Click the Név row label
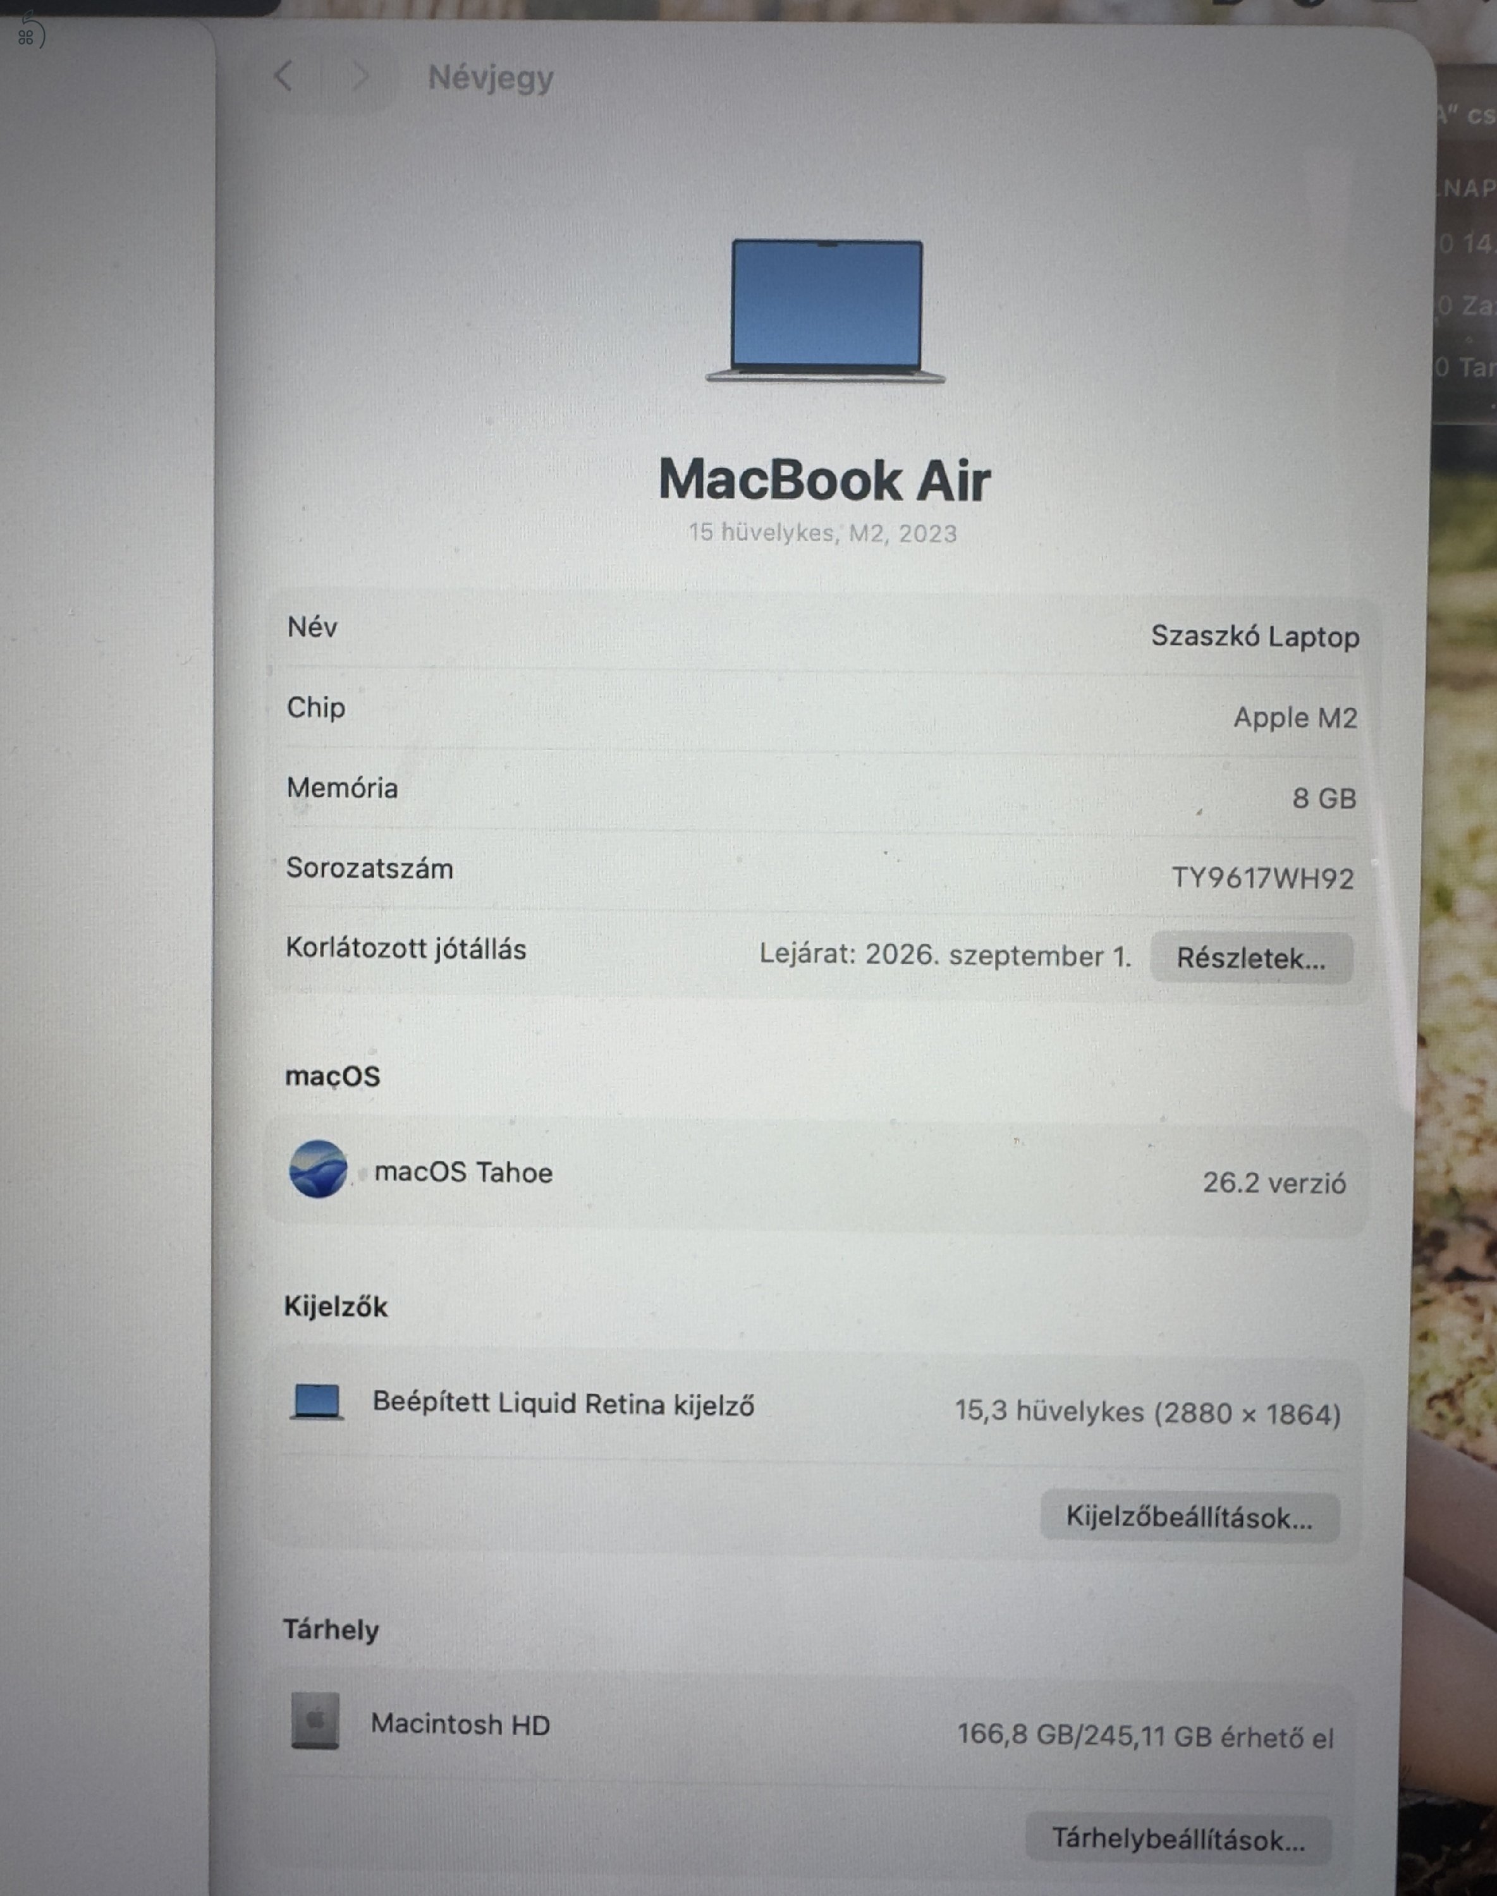The image size is (1497, 1896). click(x=312, y=626)
